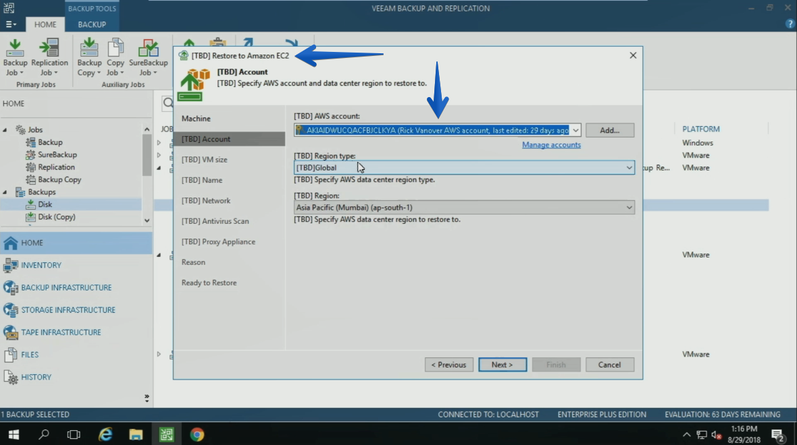Viewport: 797px width, 445px height.
Task: Click the Previous button in wizard
Action: pyautogui.click(x=449, y=365)
